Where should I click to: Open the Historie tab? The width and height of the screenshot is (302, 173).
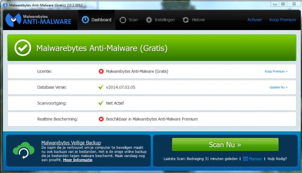pyautogui.click(x=194, y=20)
